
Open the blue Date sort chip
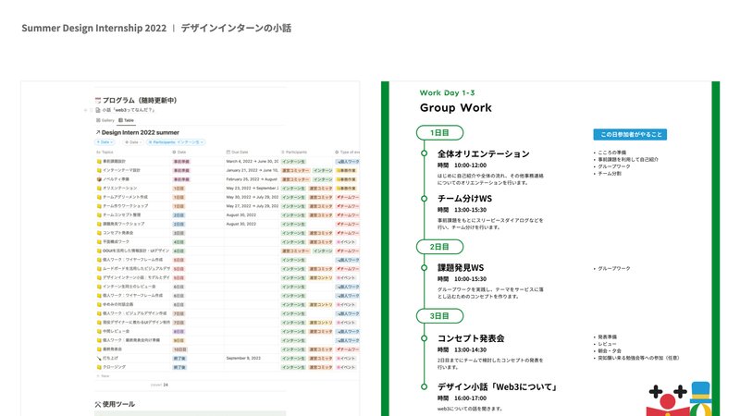click(x=105, y=142)
